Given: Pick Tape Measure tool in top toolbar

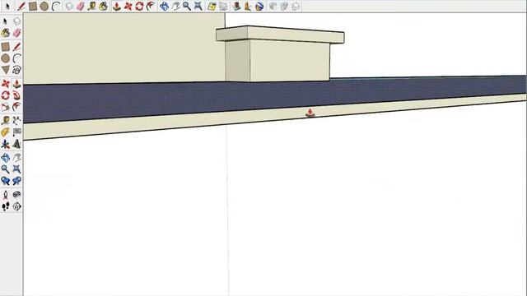Looking at the screenshot, I should coord(91,6).
